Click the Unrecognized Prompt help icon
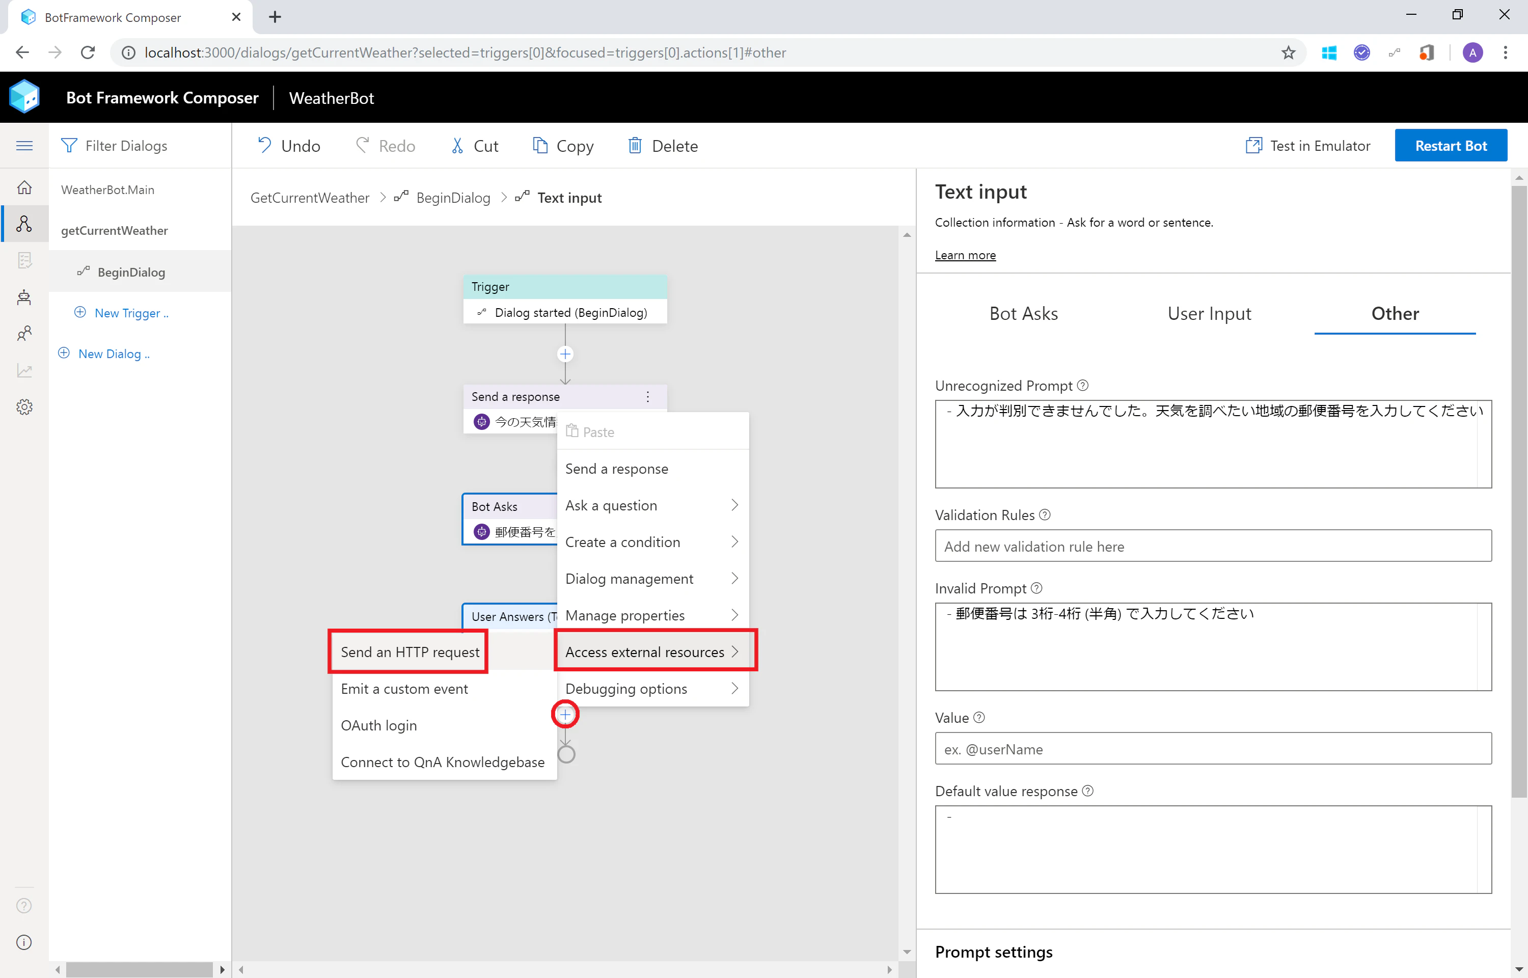Screen dimensions: 1528x978 click(x=1083, y=386)
